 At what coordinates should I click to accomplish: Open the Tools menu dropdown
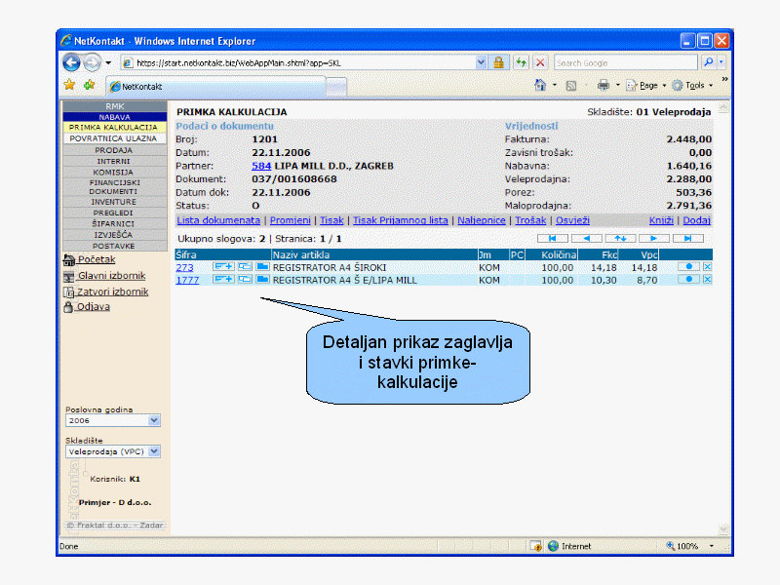692,86
